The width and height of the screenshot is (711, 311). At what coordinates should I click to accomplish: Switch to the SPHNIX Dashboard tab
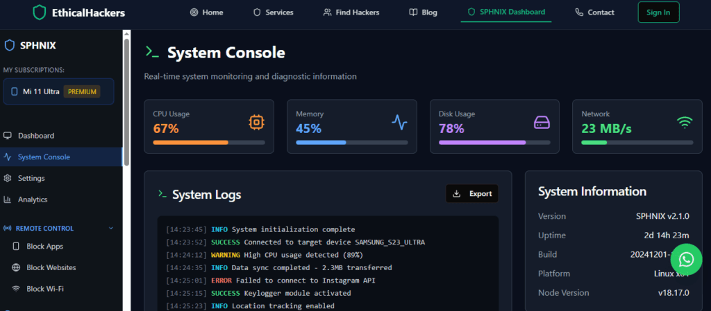[505, 12]
